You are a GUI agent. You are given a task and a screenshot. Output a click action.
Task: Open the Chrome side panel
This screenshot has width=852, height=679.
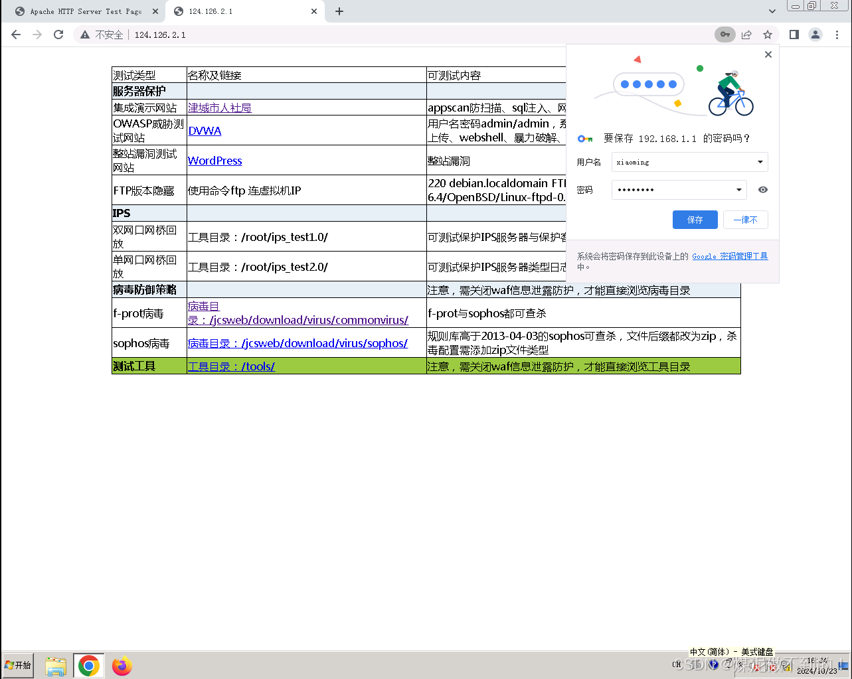(794, 35)
